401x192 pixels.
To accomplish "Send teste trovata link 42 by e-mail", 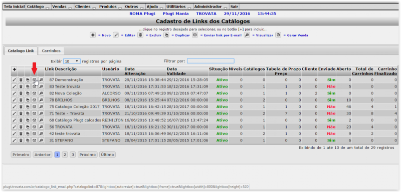I will pos(34,133).
